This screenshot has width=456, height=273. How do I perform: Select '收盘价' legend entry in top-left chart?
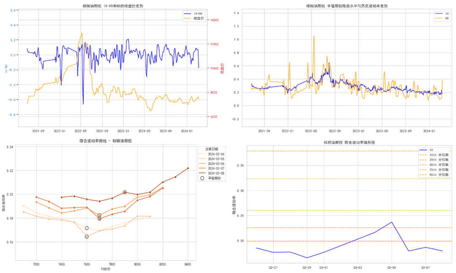194,18
